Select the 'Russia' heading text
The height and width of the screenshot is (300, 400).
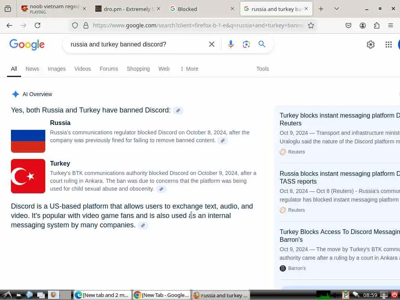(x=60, y=123)
